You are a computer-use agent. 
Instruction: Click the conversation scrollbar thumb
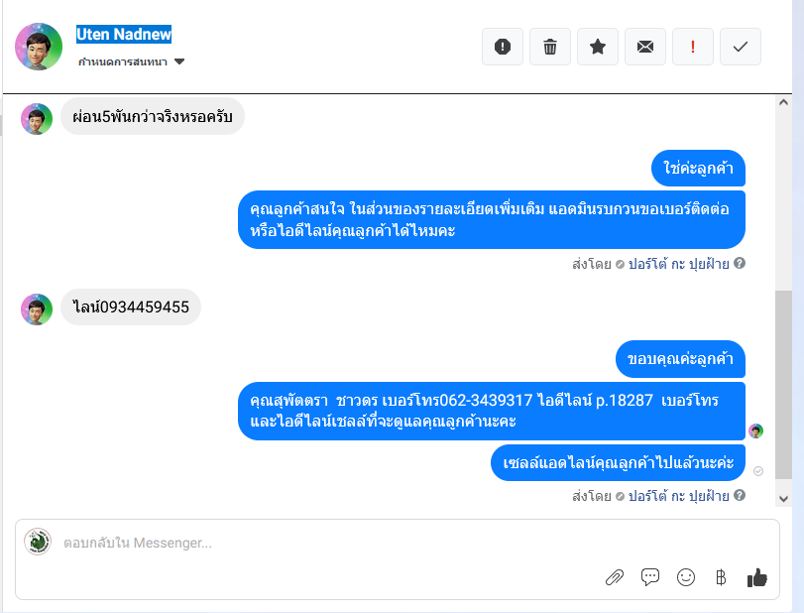pyautogui.click(x=783, y=385)
